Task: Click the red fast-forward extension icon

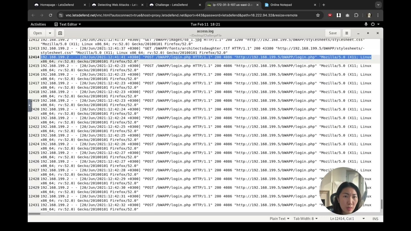Action: click(330, 15)
